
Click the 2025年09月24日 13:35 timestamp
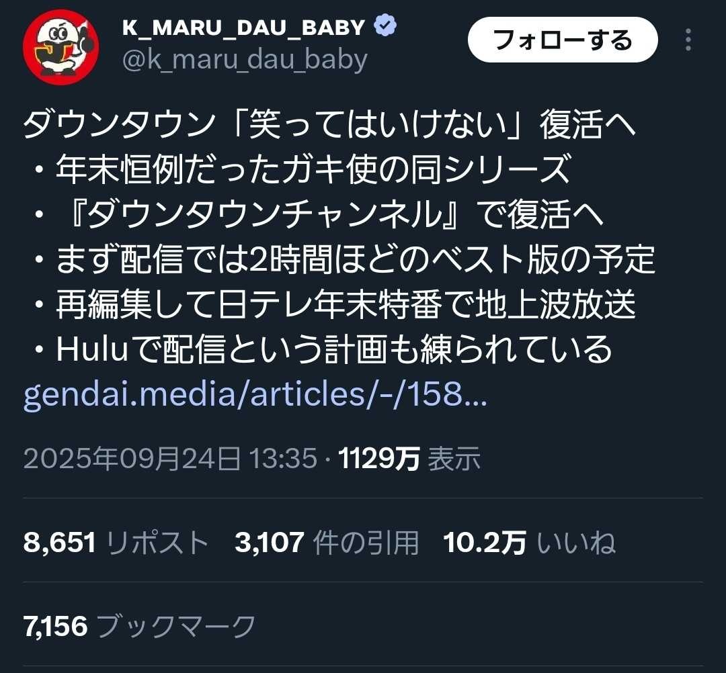170,459
